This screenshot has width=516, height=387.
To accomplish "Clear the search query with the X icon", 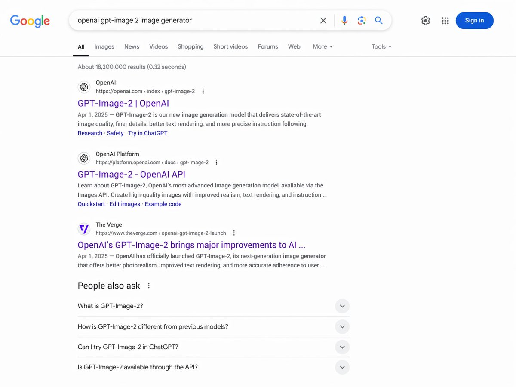I will 323,20.
